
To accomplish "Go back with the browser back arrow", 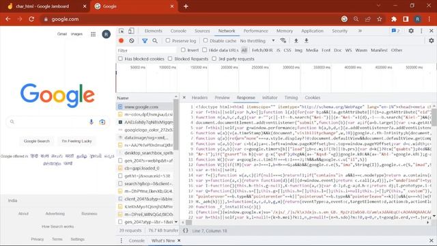I will tap(8, 19).
